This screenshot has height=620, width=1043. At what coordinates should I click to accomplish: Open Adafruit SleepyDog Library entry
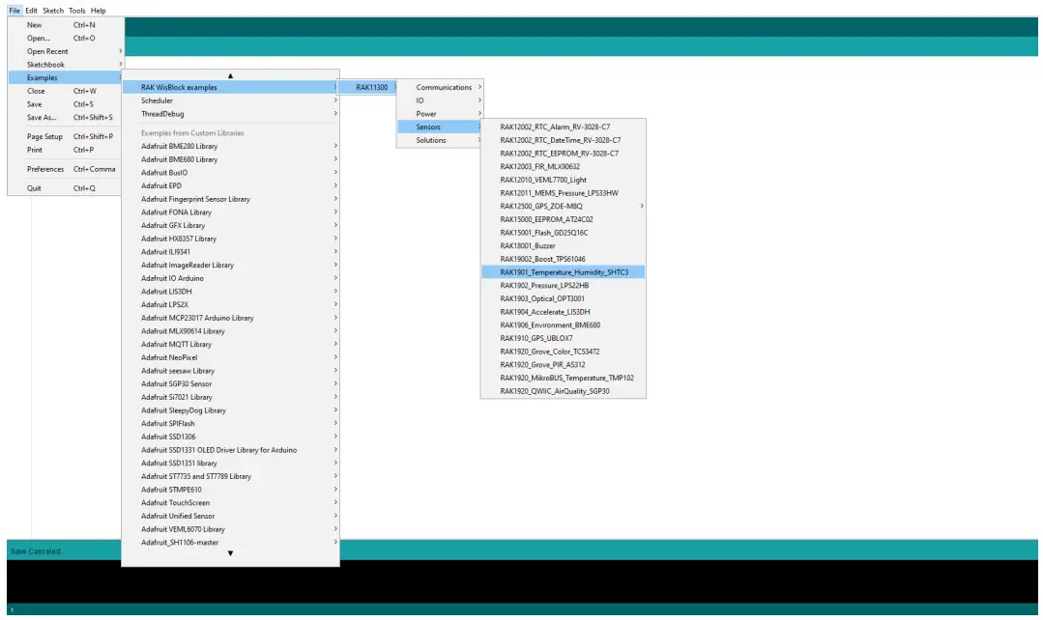[230, 410]
